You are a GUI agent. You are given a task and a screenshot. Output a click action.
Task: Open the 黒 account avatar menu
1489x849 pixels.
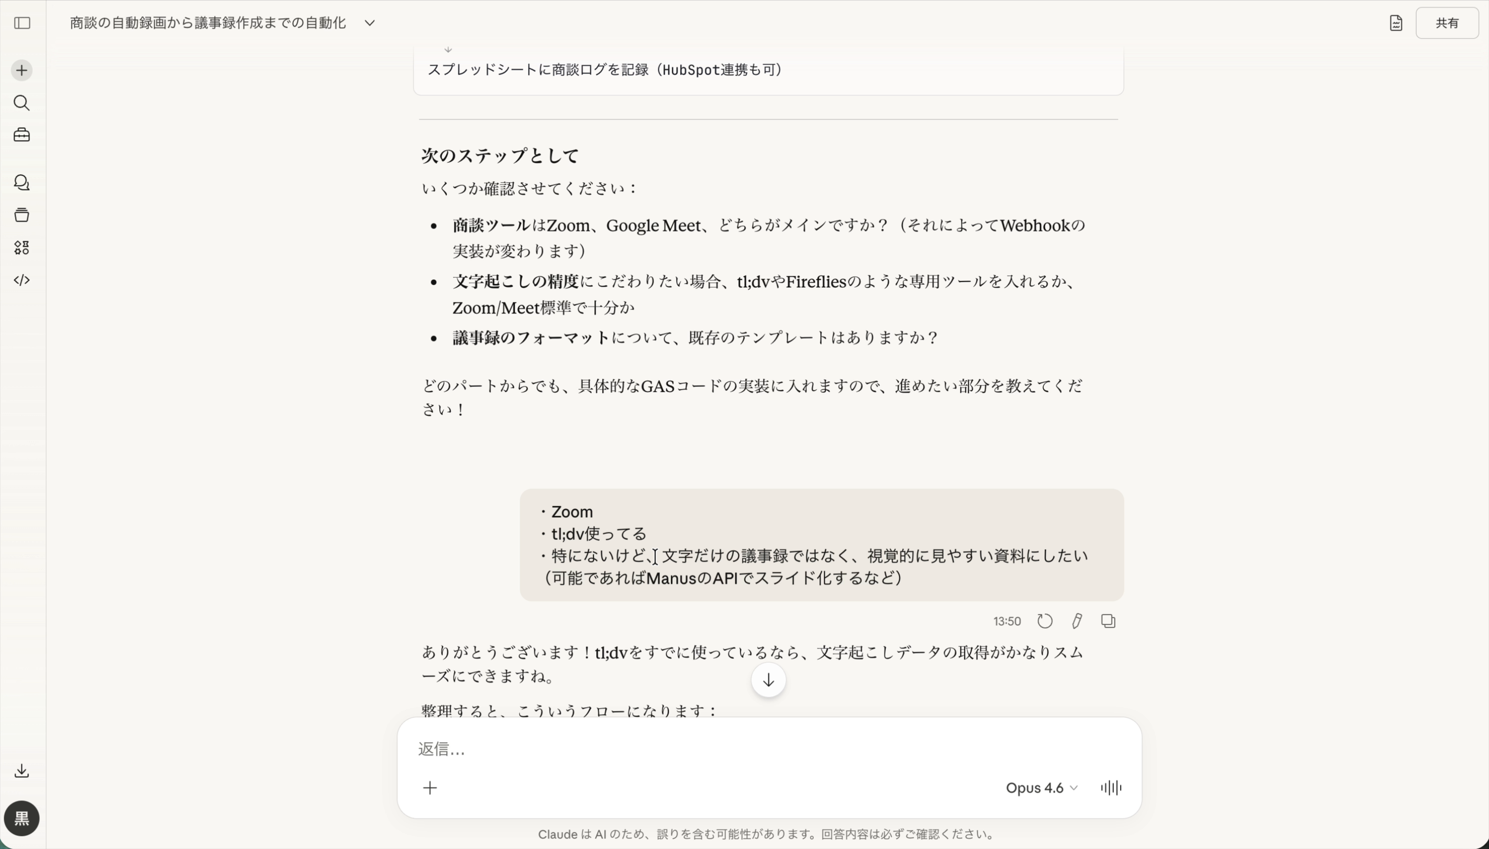coord(22,819)
